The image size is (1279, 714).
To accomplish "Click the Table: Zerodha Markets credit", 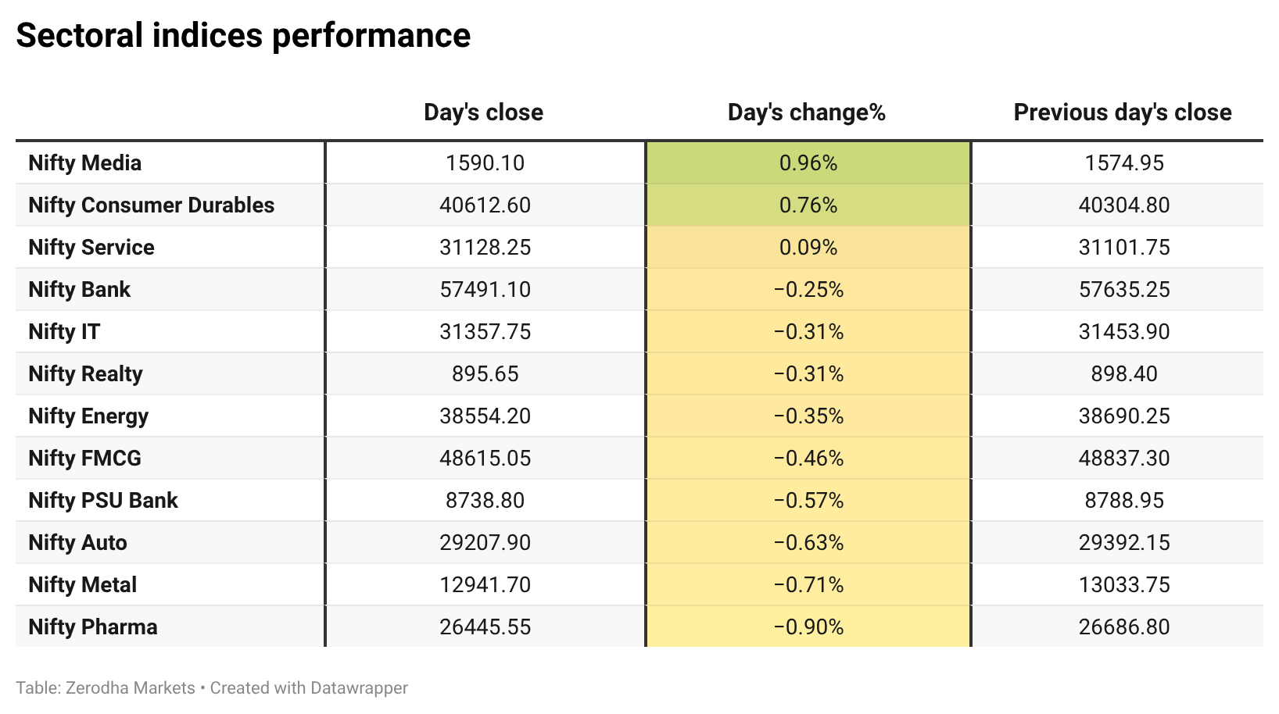I will click(106, 688).
